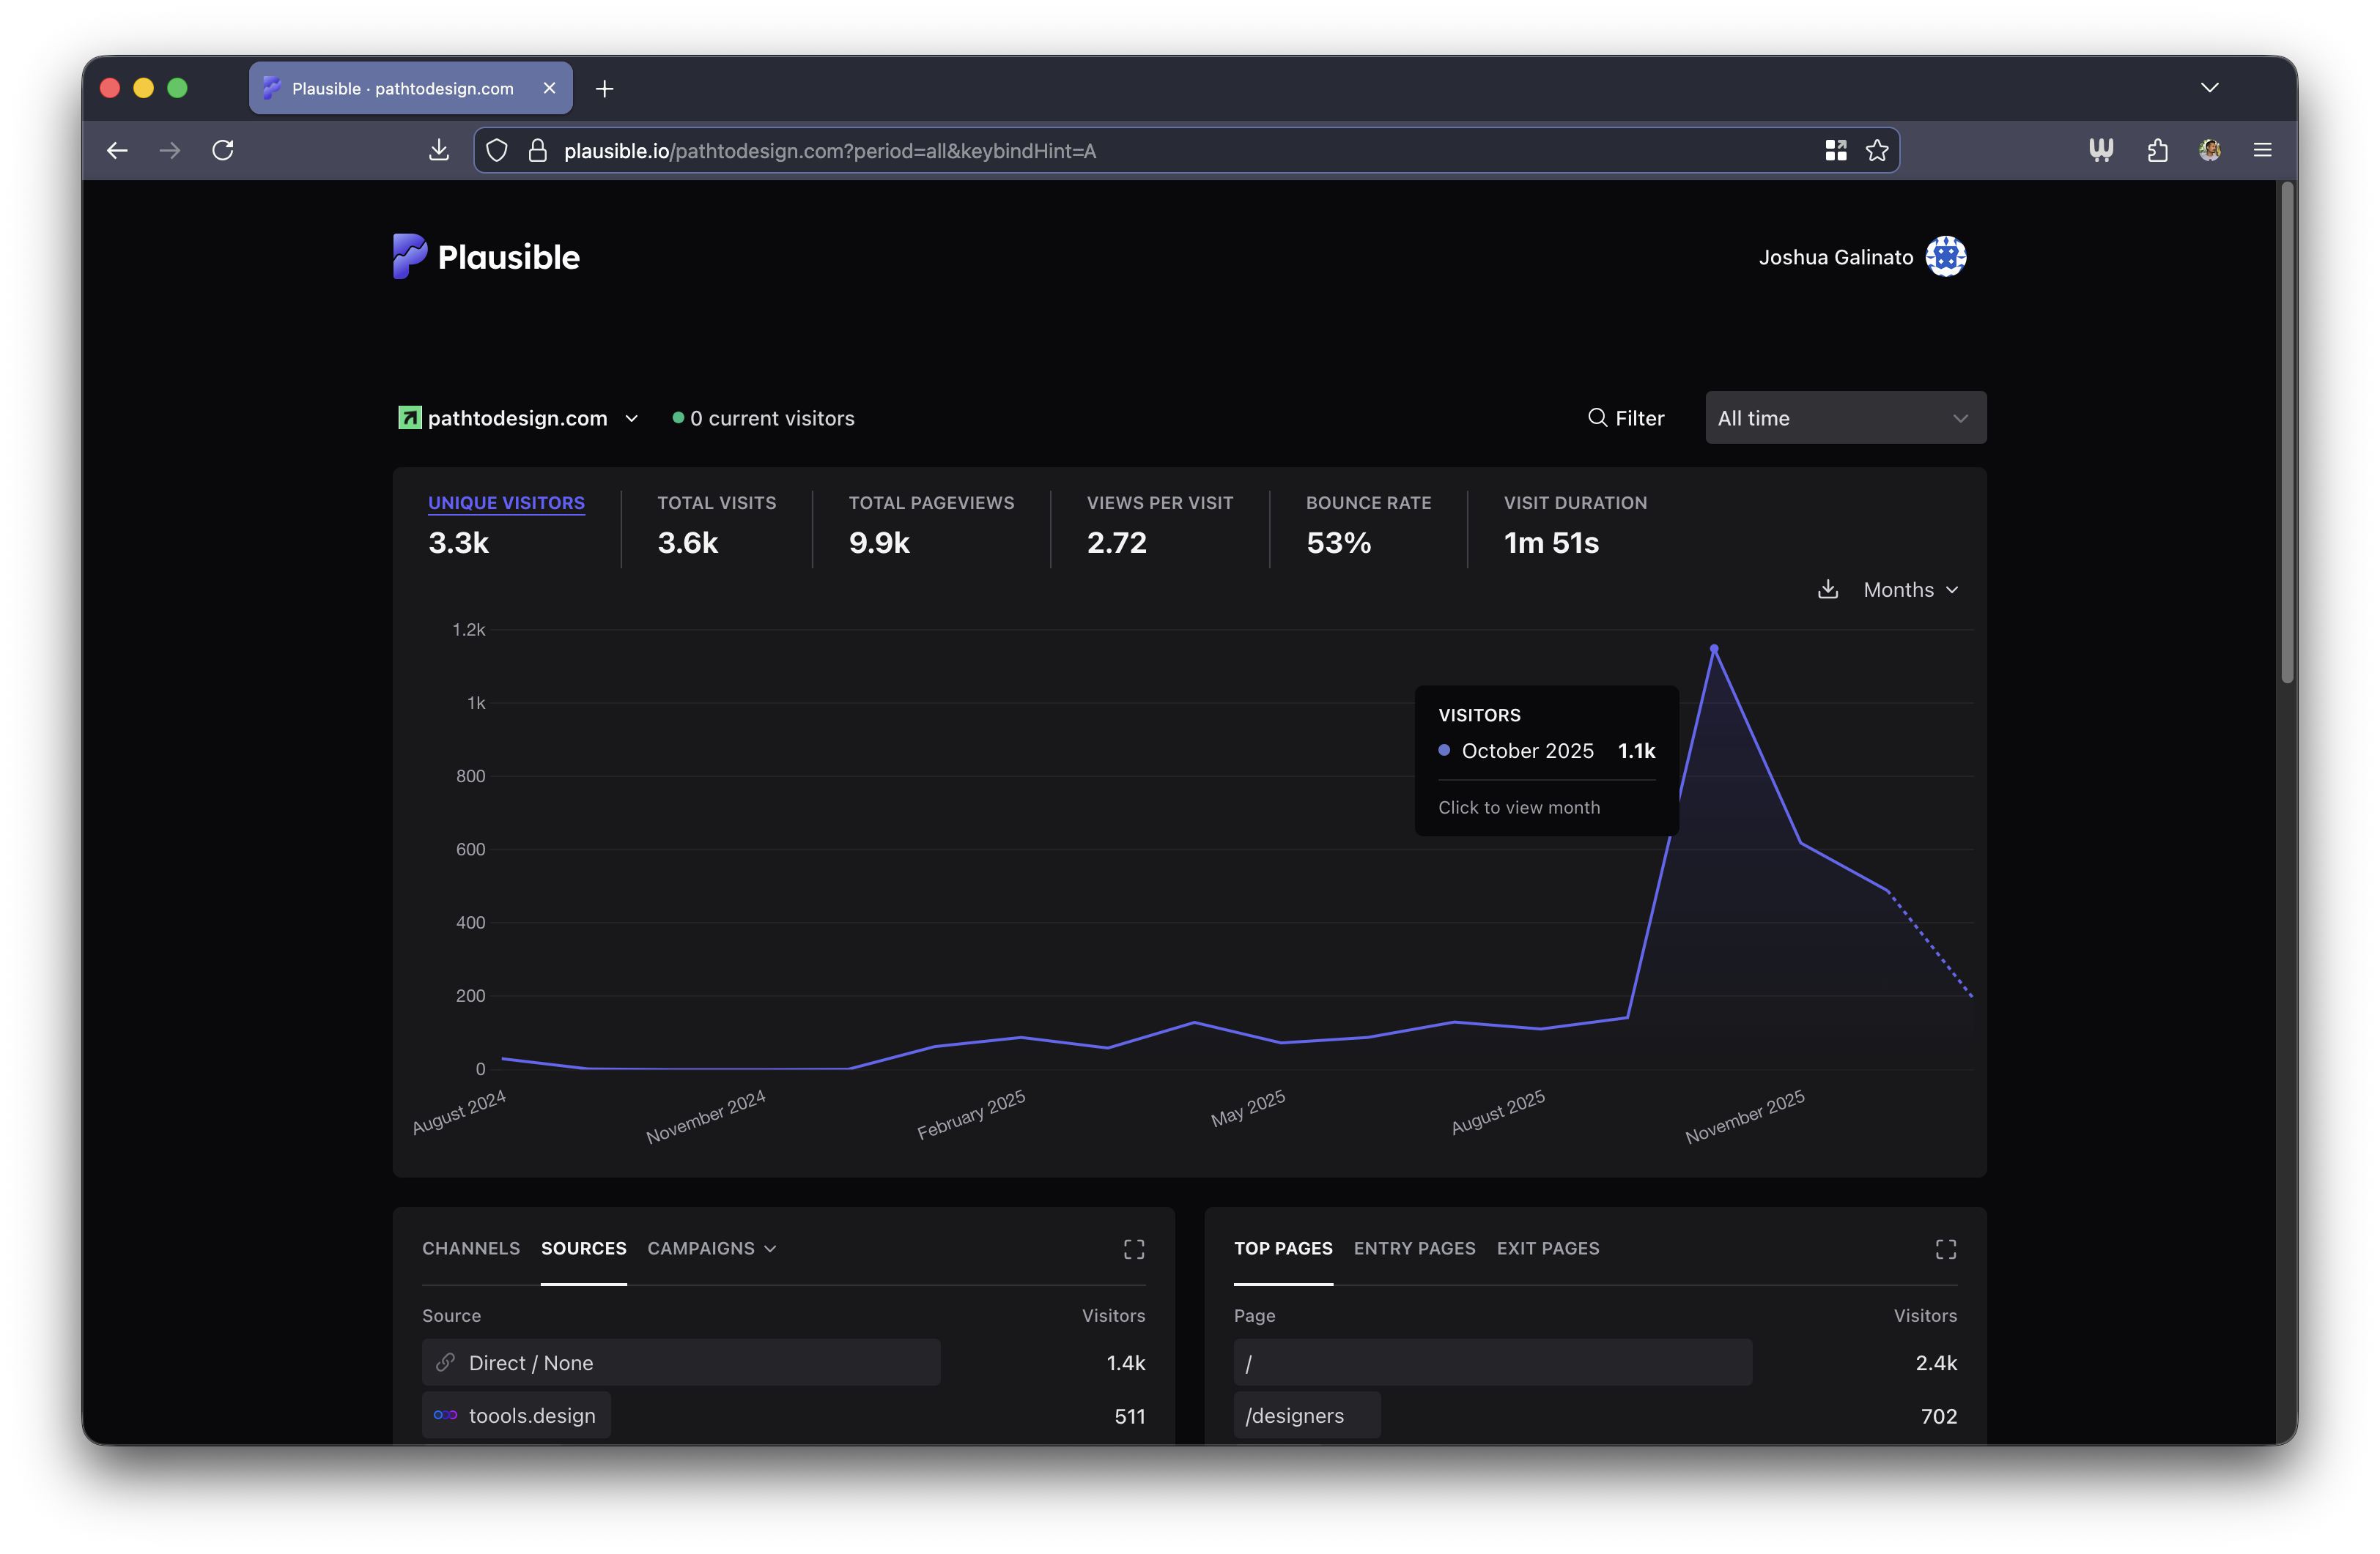Expand the Sources panel to fullscreen

pyautogui.click(x=1135, y=1248)
